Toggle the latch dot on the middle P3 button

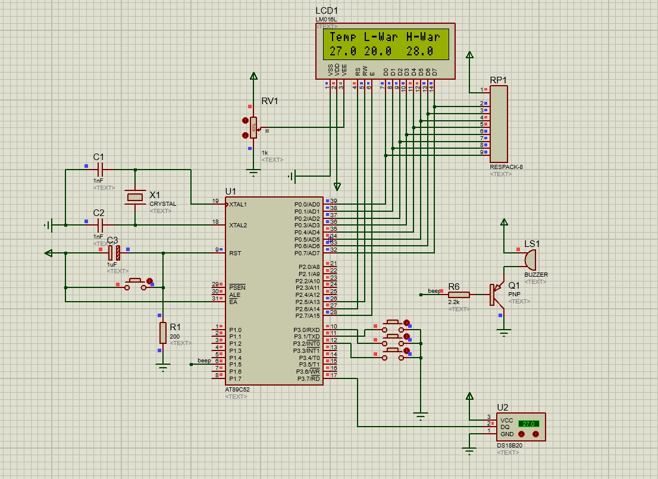coord(406,336)
